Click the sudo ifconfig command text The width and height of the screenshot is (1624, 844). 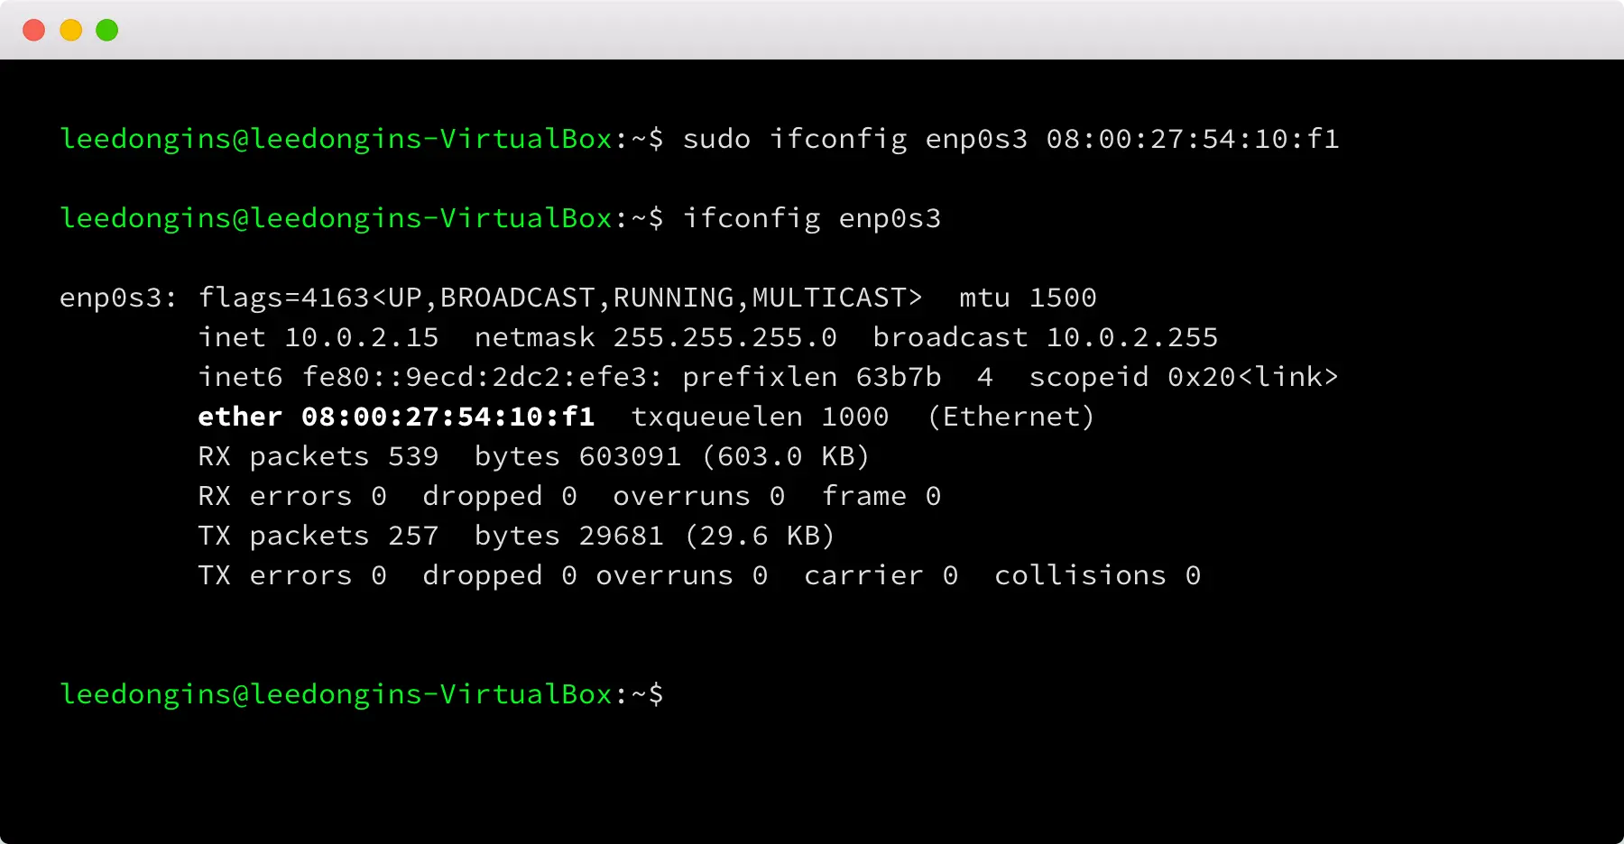[794, 139]
